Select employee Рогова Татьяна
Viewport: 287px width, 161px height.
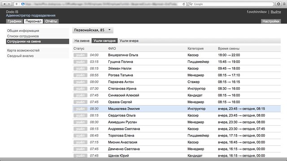pyautogui.click(x=121, y=75)
